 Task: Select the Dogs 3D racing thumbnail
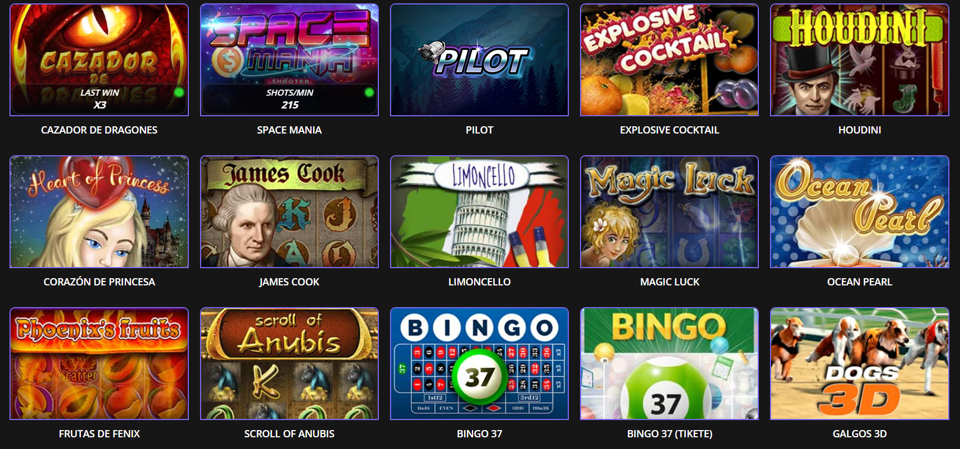pos(859,363)
